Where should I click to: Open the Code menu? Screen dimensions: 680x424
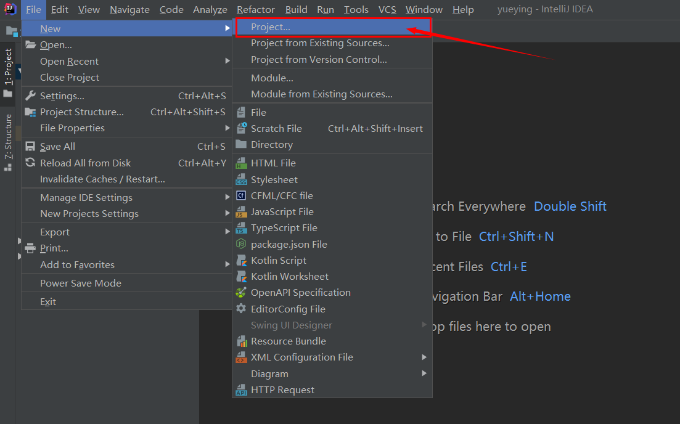tap(171, 9)
